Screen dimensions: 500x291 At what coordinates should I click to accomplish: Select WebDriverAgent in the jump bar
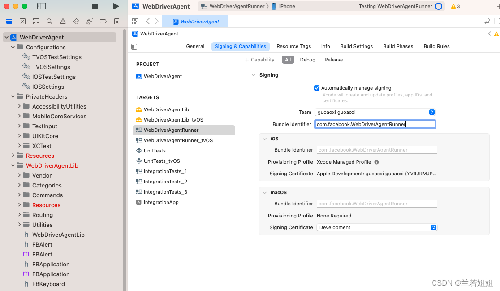tap(155, 34)
